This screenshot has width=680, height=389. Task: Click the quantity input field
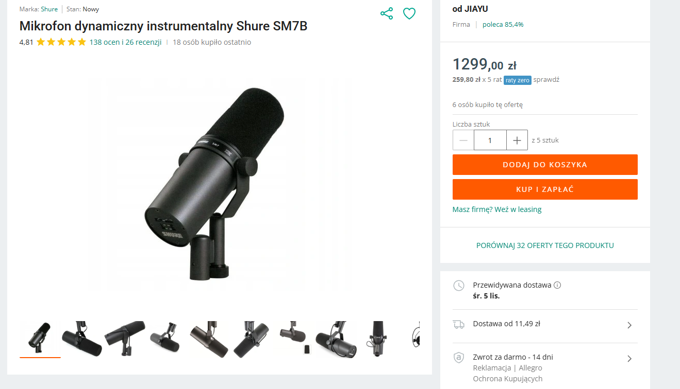click(x=490, y=140)
